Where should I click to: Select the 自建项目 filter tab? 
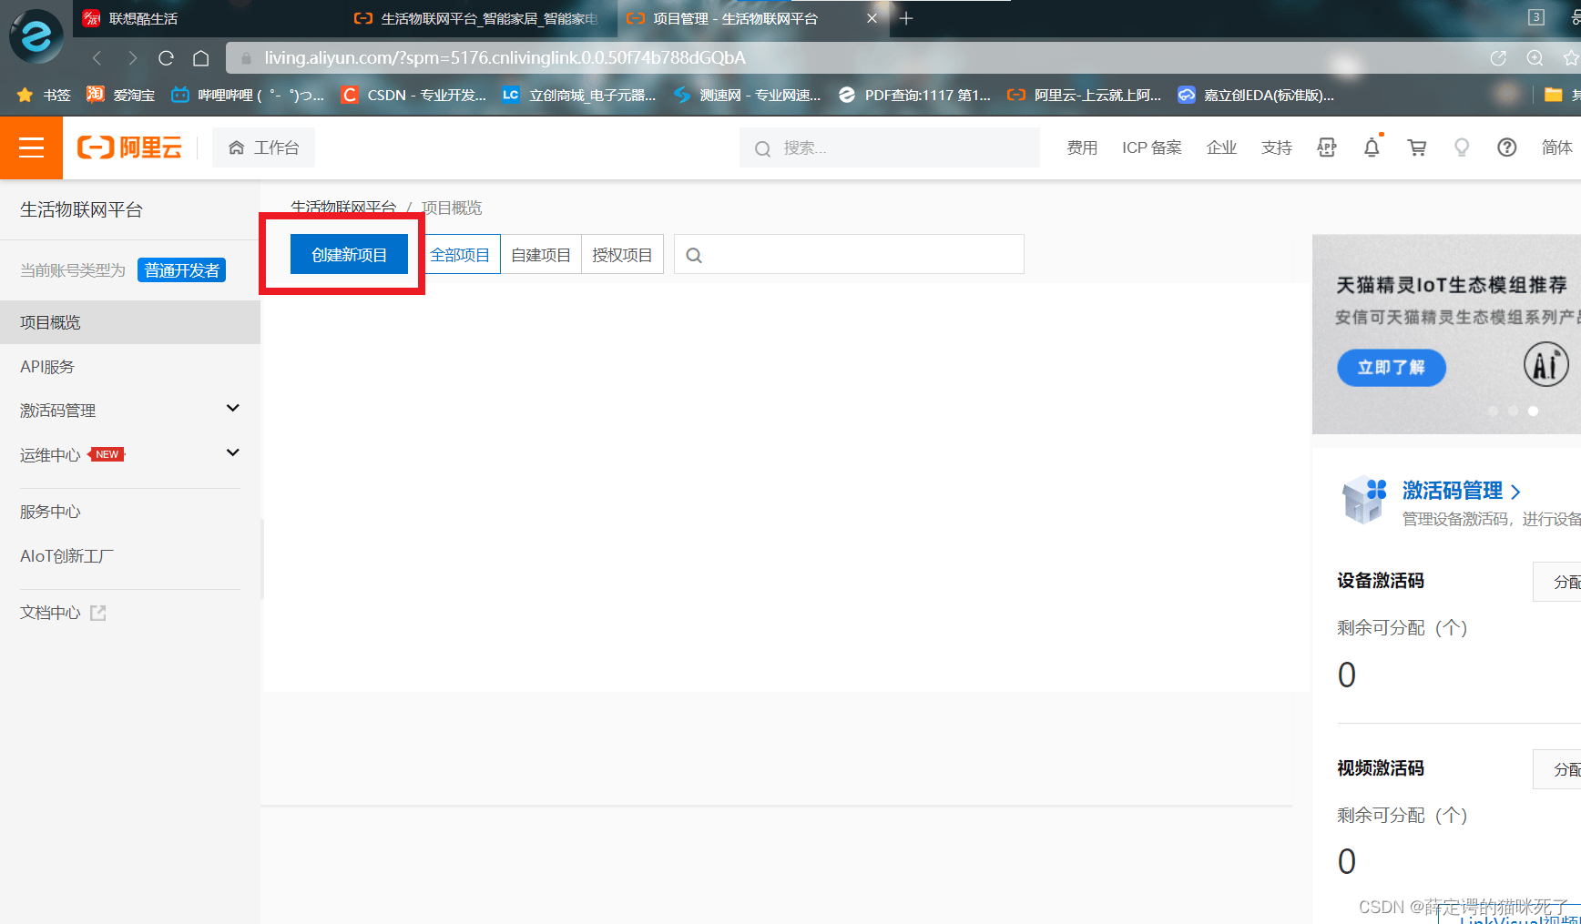pos(540,255)
